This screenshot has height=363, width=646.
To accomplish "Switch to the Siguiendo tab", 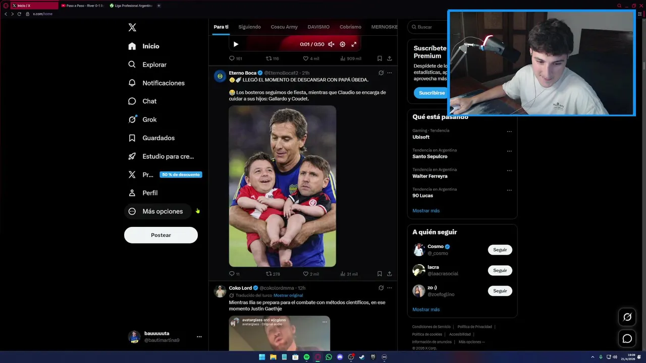I will (249, 27).
